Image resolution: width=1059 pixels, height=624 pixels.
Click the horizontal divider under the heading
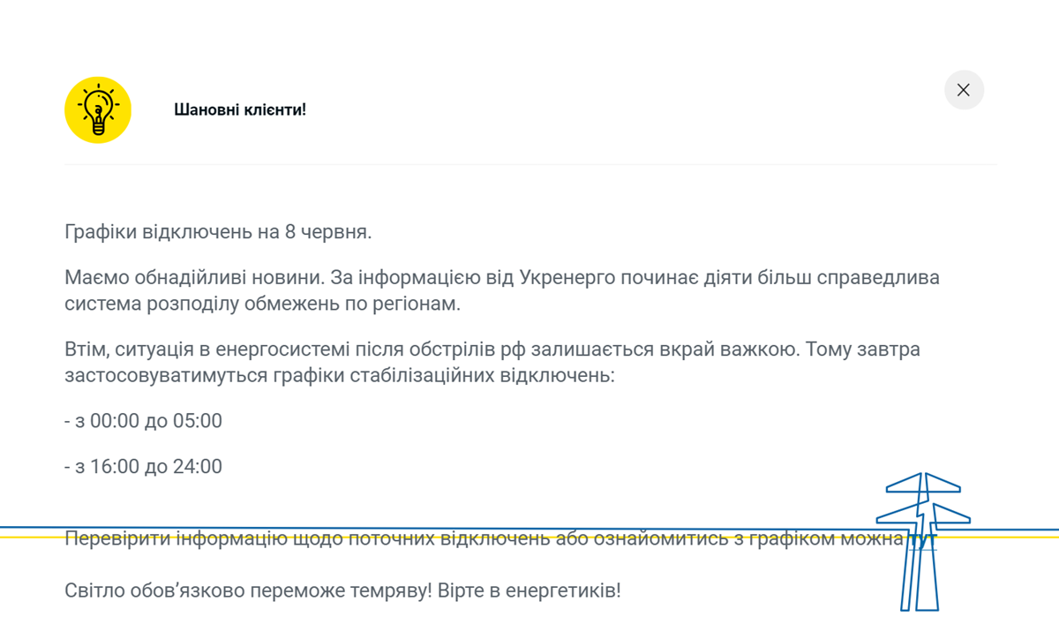[x=529, y=162]
